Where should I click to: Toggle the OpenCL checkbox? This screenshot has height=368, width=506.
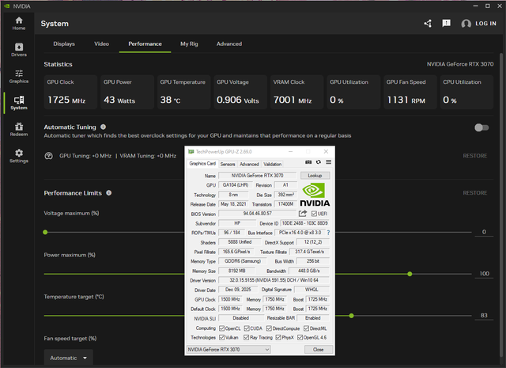(x=221, y=328)
